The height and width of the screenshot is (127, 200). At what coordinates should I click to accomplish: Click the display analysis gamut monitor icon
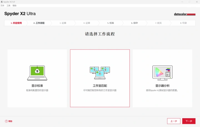[x=162, y=73]
